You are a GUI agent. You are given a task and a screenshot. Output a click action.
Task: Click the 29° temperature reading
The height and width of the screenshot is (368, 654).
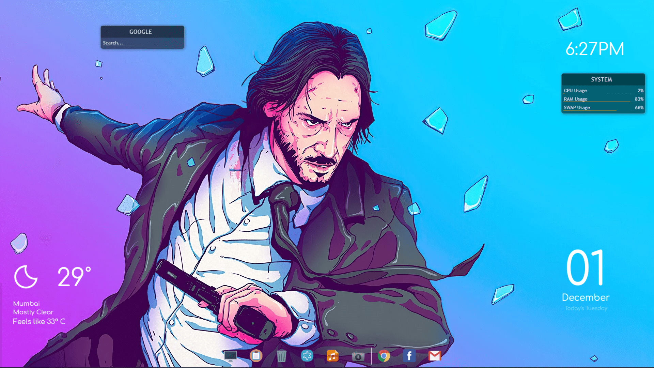tap(73, 276)
